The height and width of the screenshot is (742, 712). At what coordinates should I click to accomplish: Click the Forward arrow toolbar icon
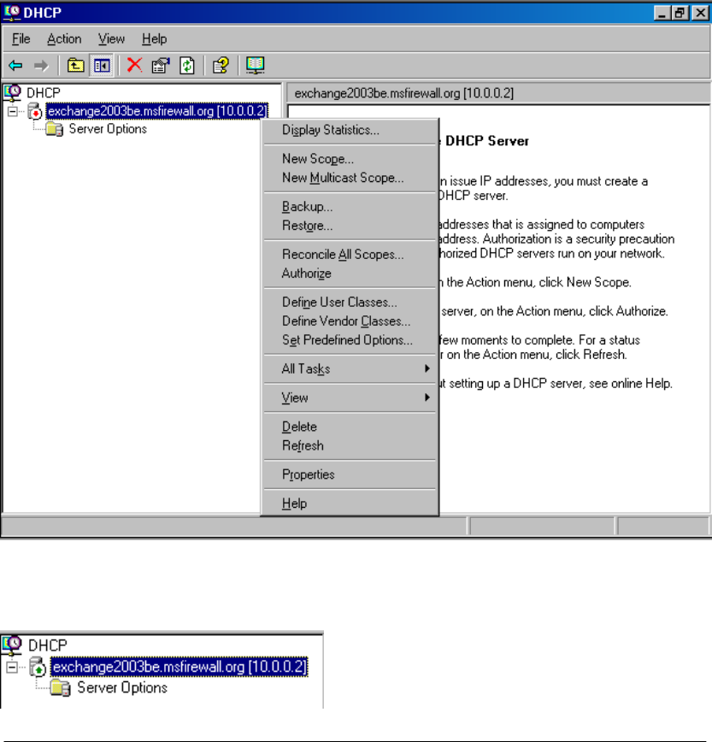point(42,65)
